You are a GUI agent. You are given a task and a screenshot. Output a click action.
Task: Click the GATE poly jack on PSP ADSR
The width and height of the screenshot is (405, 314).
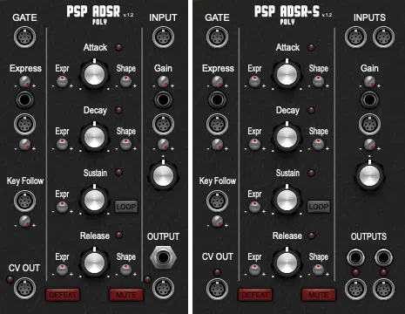[24, 38]
